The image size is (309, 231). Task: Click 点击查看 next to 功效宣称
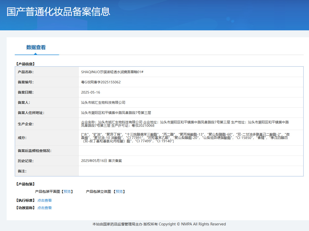point(45,208)
